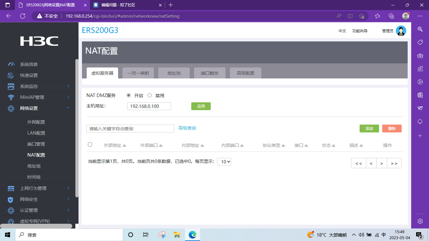
Task: Refresh the browser page
Action: click(x=23, y=16)
